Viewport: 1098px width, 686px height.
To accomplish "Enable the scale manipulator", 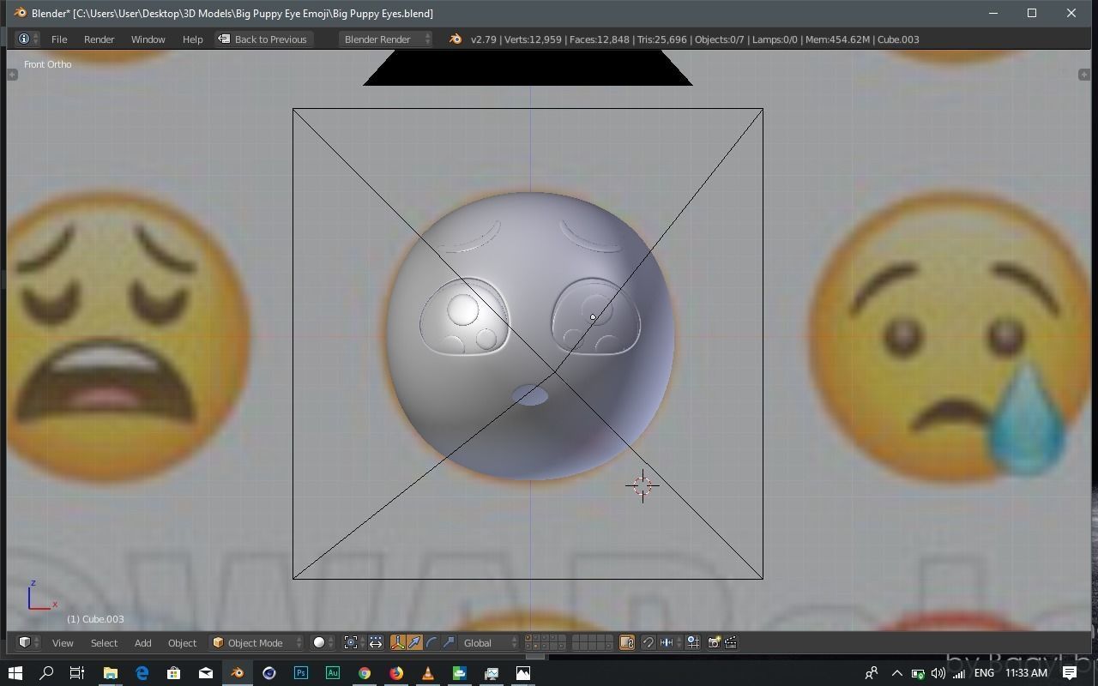I will 449,642.
